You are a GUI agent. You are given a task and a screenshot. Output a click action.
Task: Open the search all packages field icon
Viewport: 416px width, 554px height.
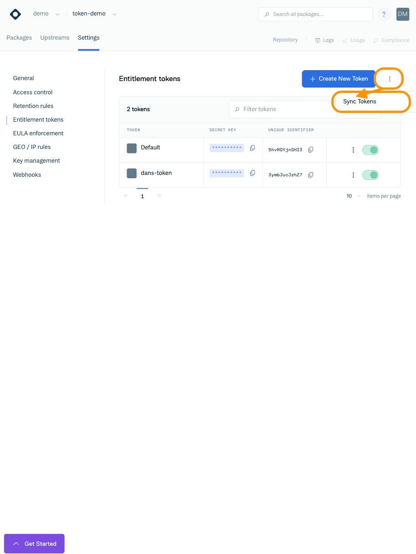[266, 14]
